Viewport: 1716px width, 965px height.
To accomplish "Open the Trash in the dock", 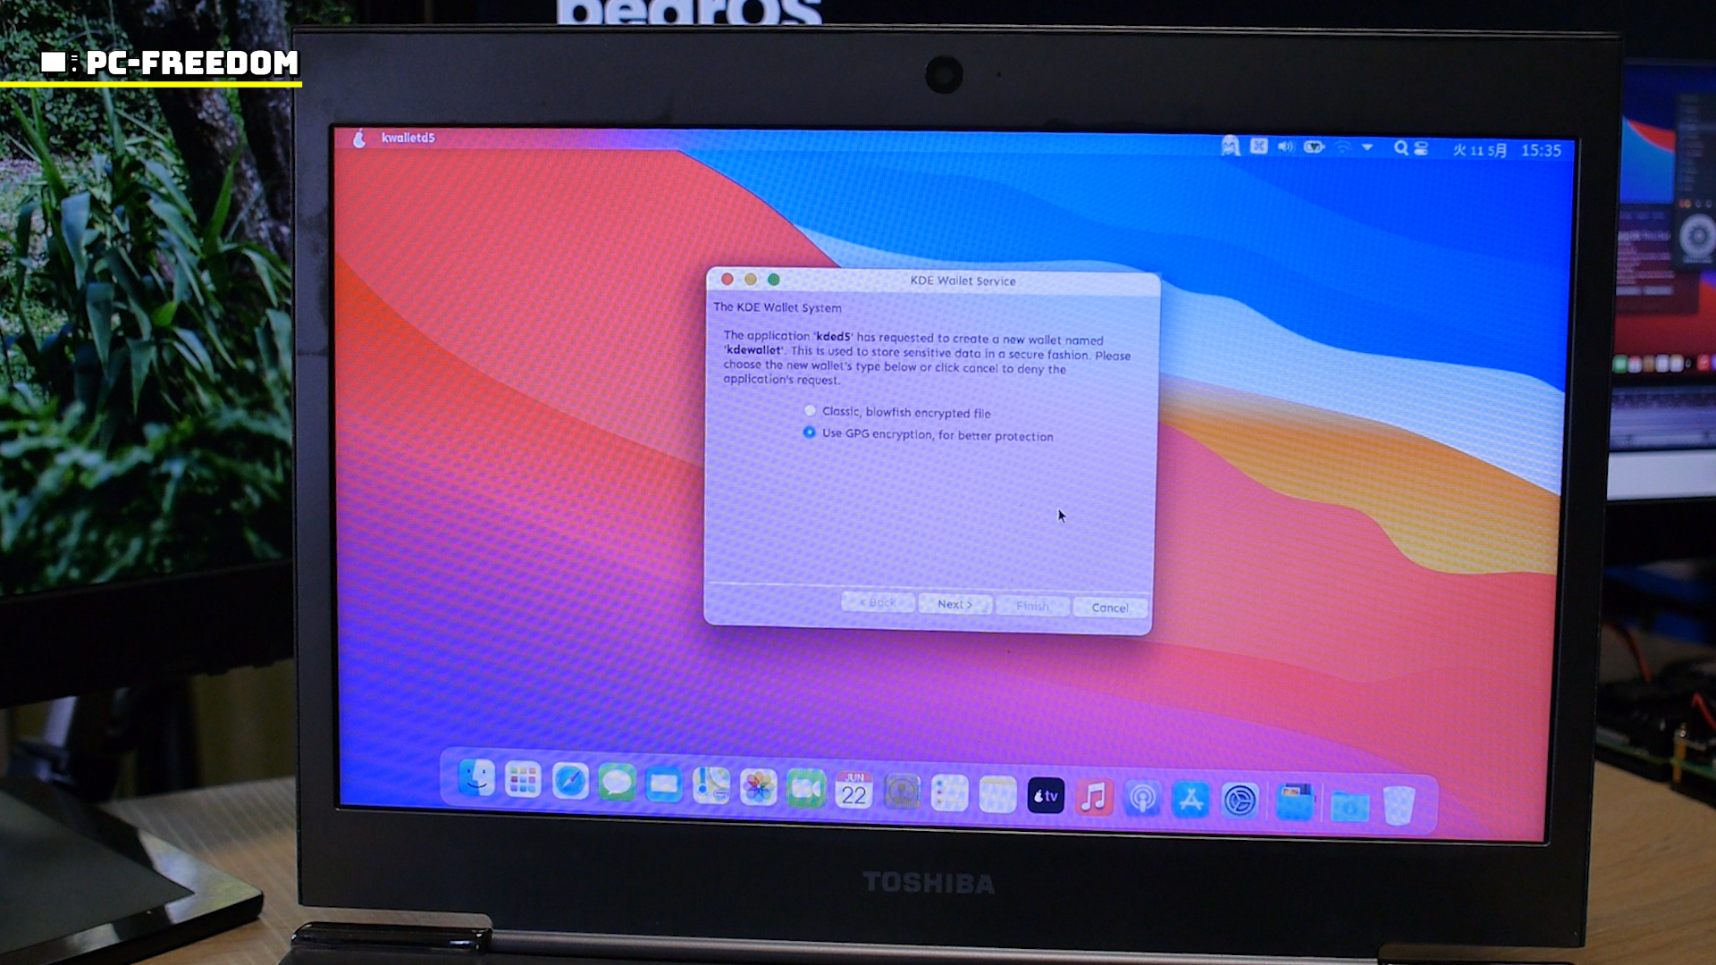I will coord(1399,804).
